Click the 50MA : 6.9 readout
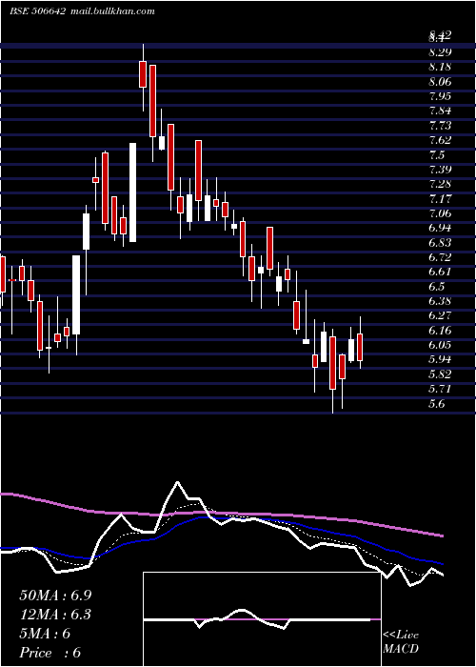This screenshot has height=667, width=476. 55,596
